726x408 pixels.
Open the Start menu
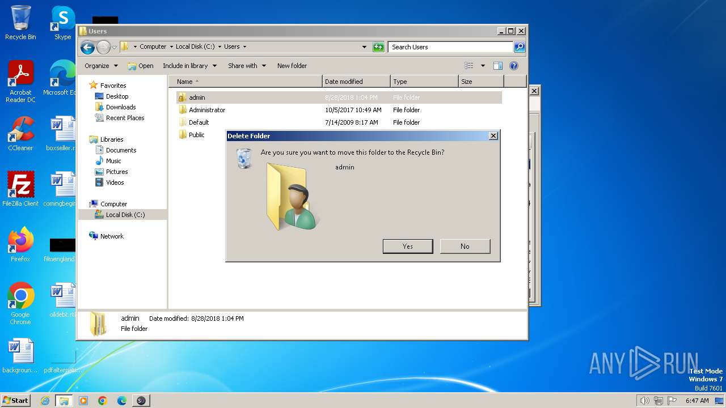15,400
